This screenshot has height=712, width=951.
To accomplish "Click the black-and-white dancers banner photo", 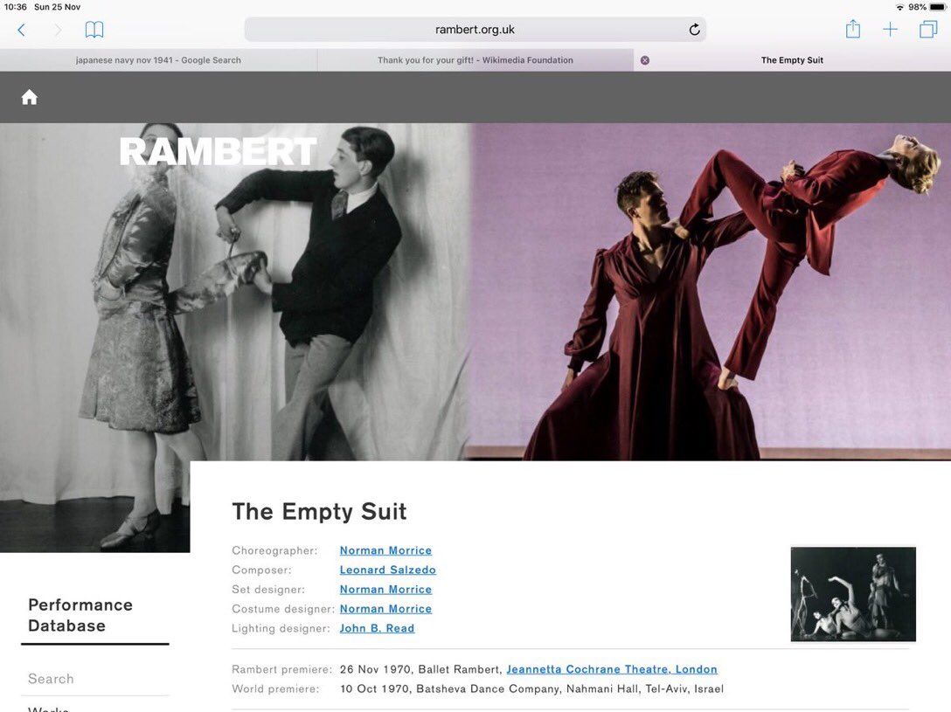I will point(235,291).
